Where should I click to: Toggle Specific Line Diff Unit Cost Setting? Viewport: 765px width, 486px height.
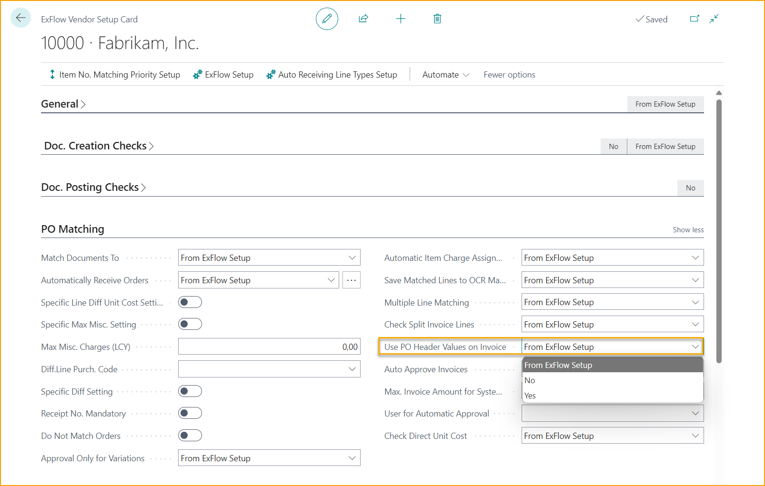coord(190,302)
